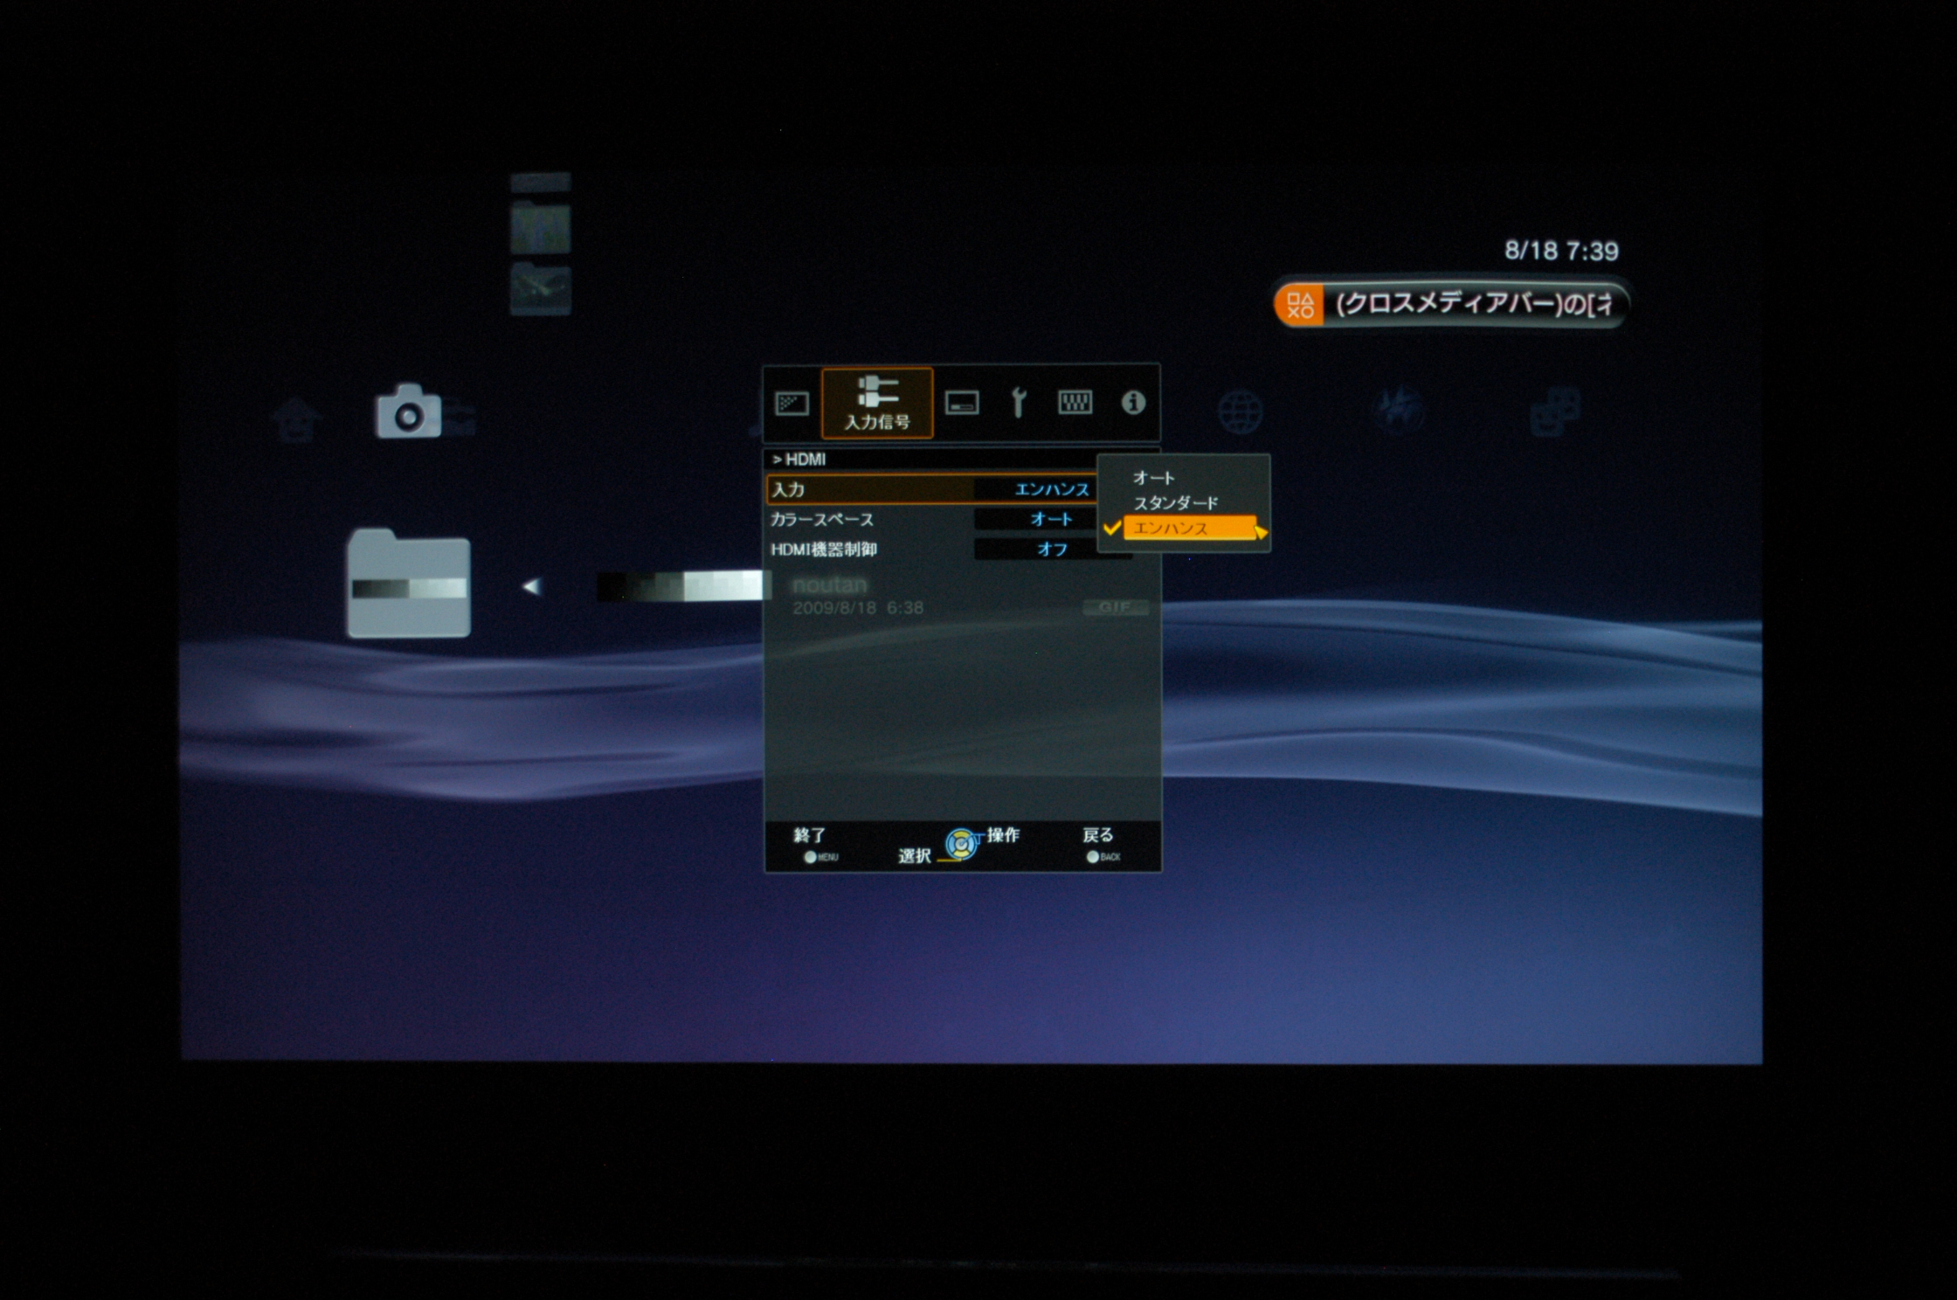Choose スタンダード in the popup list

(x=1175, y=503)
